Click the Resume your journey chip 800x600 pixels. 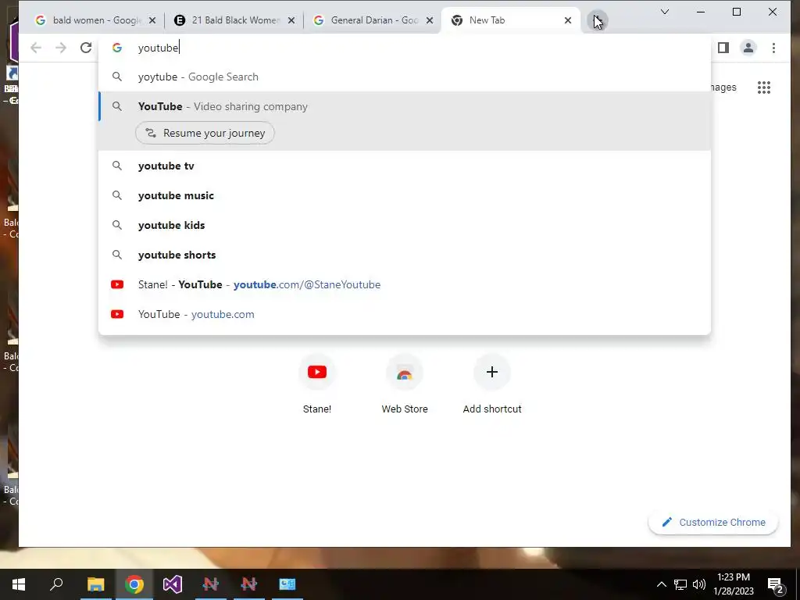(205, 133)
